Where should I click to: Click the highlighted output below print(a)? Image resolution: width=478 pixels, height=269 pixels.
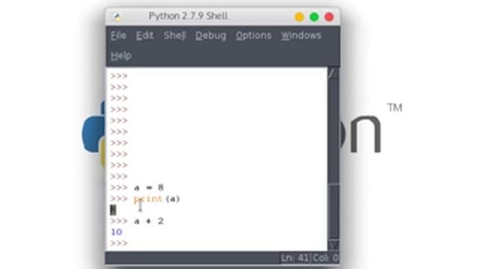(x=113, y=210)
